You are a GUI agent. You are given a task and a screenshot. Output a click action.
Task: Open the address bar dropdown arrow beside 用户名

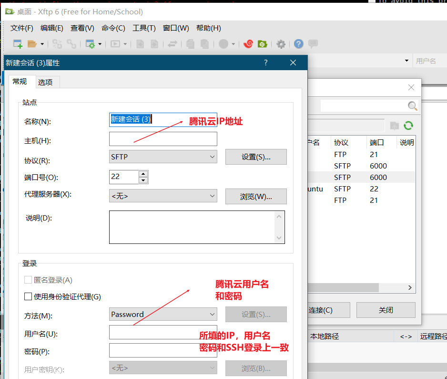[406, 61]
